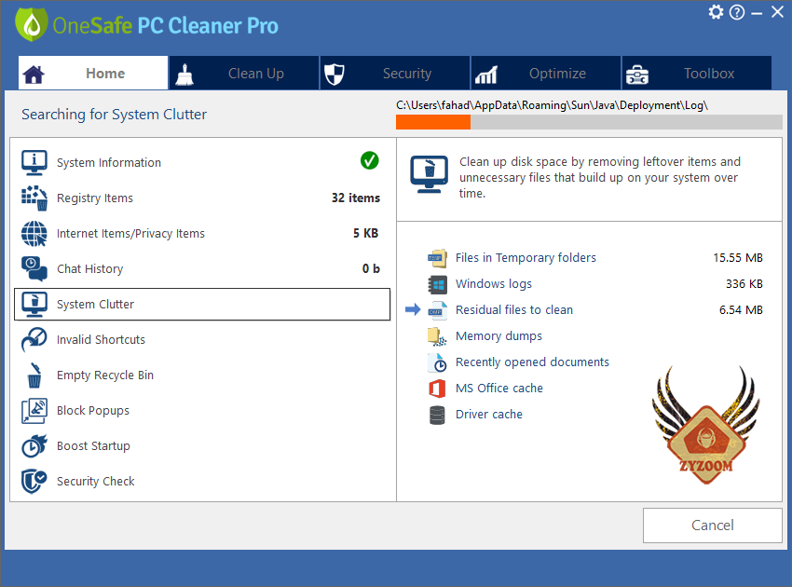This screenshot has width=792, height=587.
Task: Select the Chat History label
Action: (89, 268)
